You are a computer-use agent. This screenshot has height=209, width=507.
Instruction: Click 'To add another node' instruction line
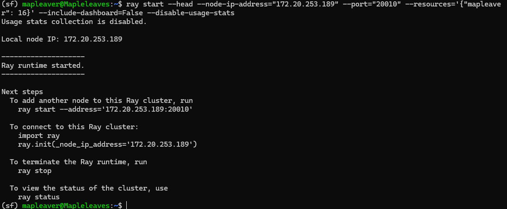tap(101, 101)
